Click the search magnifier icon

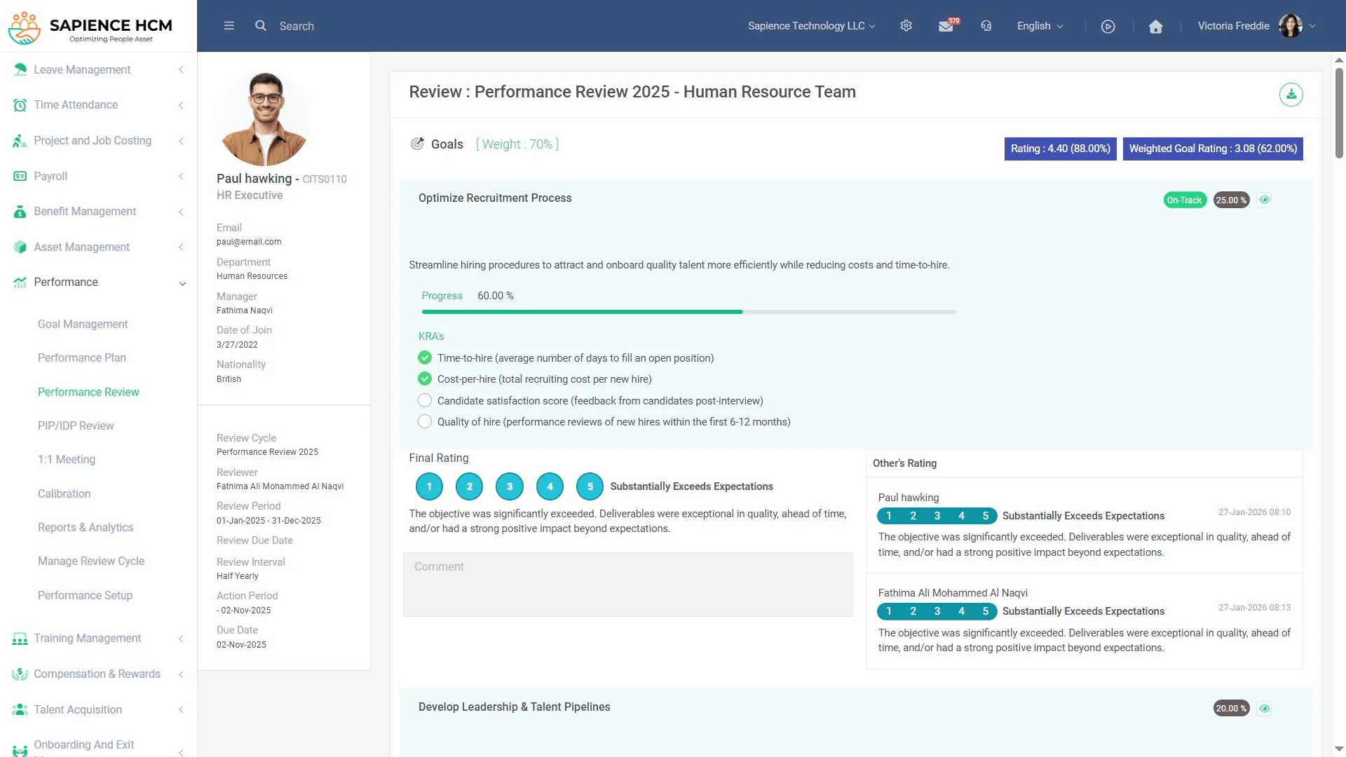point(261,26)
